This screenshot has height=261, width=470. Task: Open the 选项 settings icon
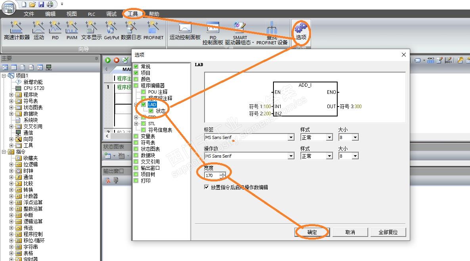point(301,31)
